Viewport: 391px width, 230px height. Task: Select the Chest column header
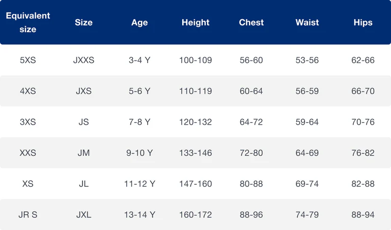(x=252, y=22)
